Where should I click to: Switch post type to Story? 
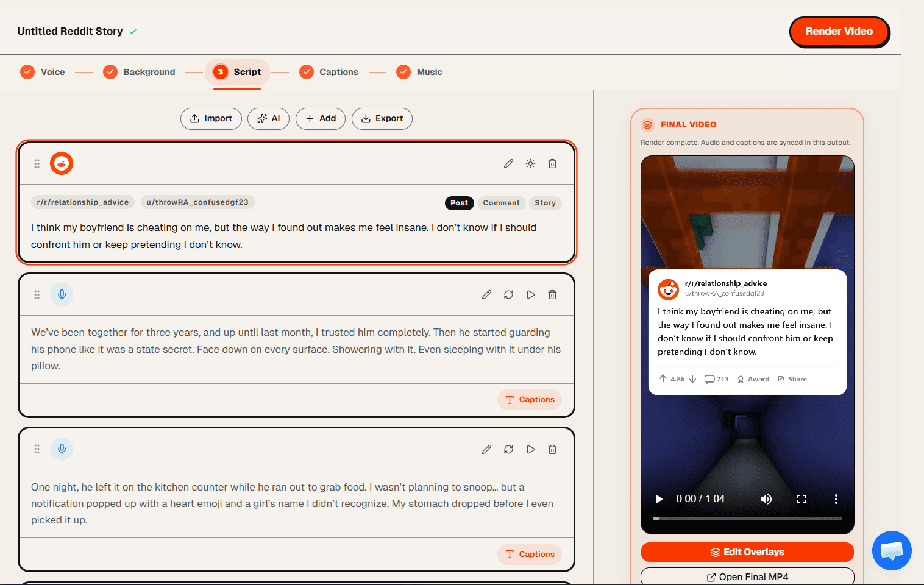545,202
